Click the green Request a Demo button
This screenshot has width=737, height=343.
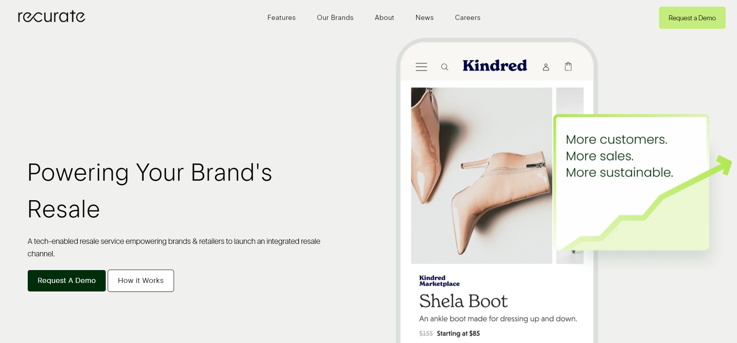coord(692,18)
